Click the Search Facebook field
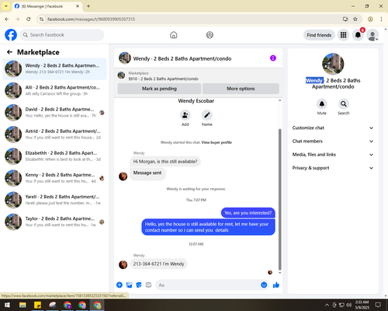The height and width of the screenshot is (311, 388). [62, 35]
